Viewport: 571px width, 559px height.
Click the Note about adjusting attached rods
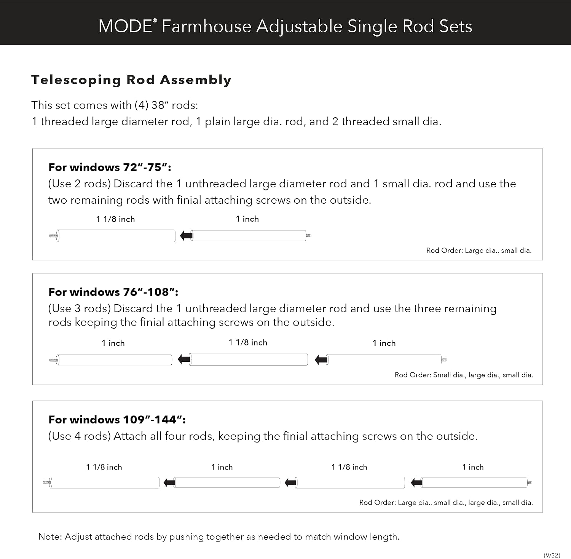[x=219, y=537]
